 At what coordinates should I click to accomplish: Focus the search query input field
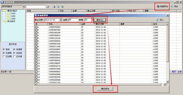coord(36,7)
